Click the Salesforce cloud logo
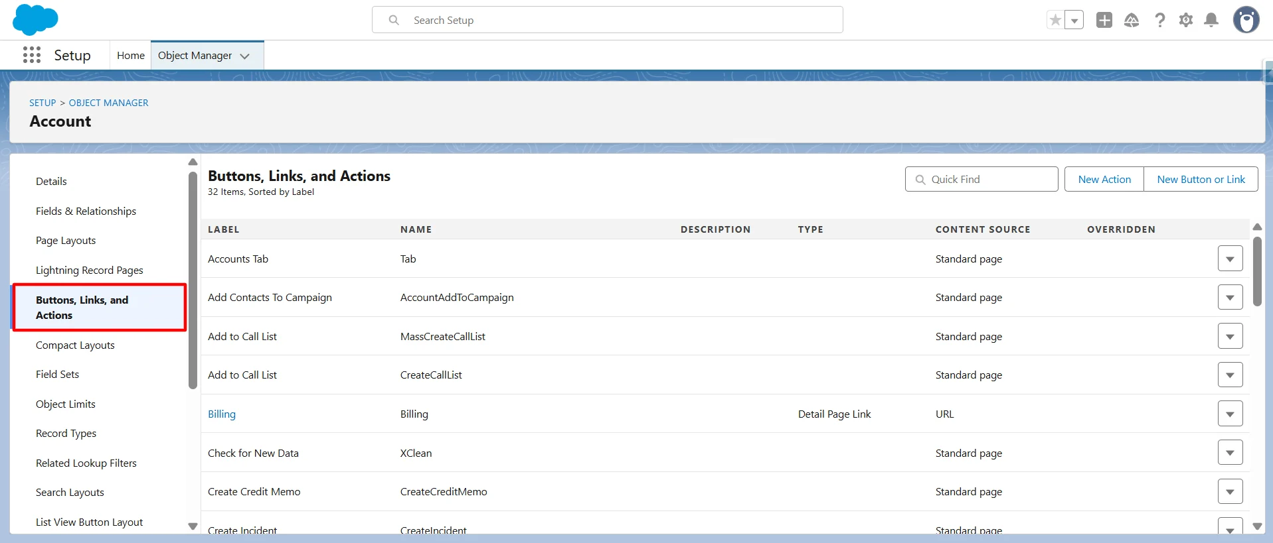1273x543 pixels. coord(35,19)
